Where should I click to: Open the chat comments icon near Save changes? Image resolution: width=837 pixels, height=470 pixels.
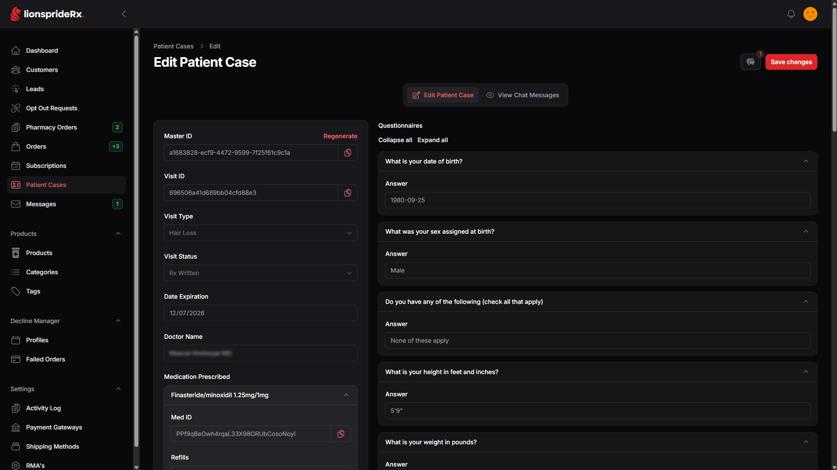751,62
